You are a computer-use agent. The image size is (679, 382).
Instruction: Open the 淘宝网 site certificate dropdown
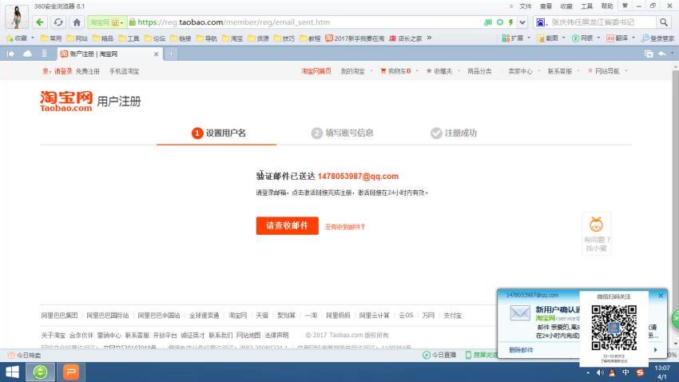point(107,22)
